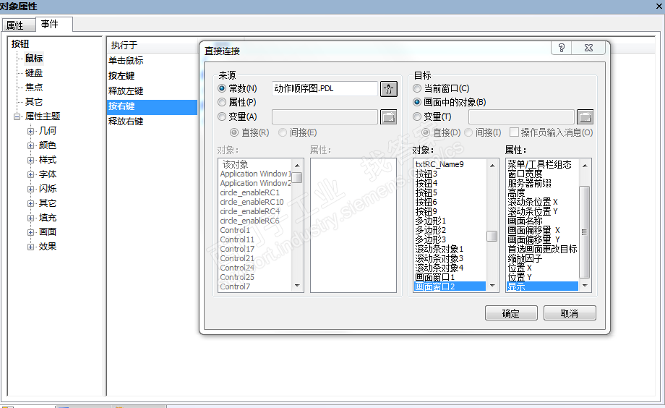Image resolution: width=665 pixels, height=408 pixels.
Task: Select the 单击鼠标 event row
Action: tap(152, 61)
